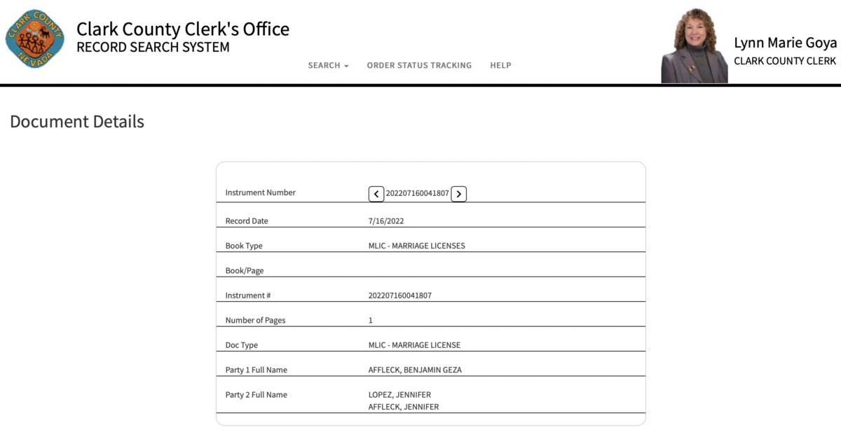Click the Instrument # row value
Viewport: 841px width, 432px height.
pos(399,295)
